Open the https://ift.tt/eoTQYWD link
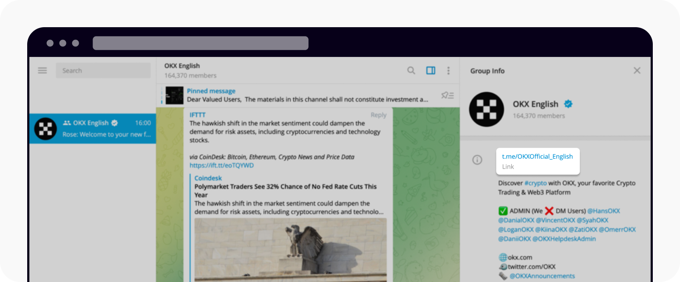 (221, 165)
